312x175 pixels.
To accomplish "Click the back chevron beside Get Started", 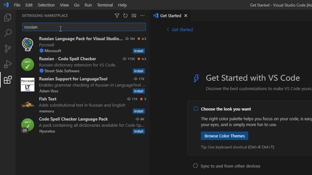I will [168, 30].
